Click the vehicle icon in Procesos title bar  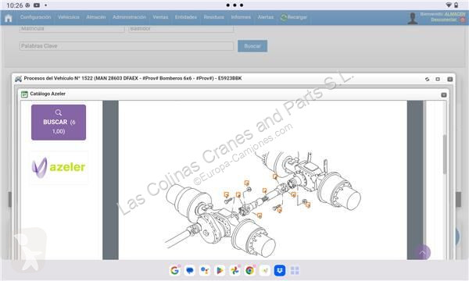[19, 79]
